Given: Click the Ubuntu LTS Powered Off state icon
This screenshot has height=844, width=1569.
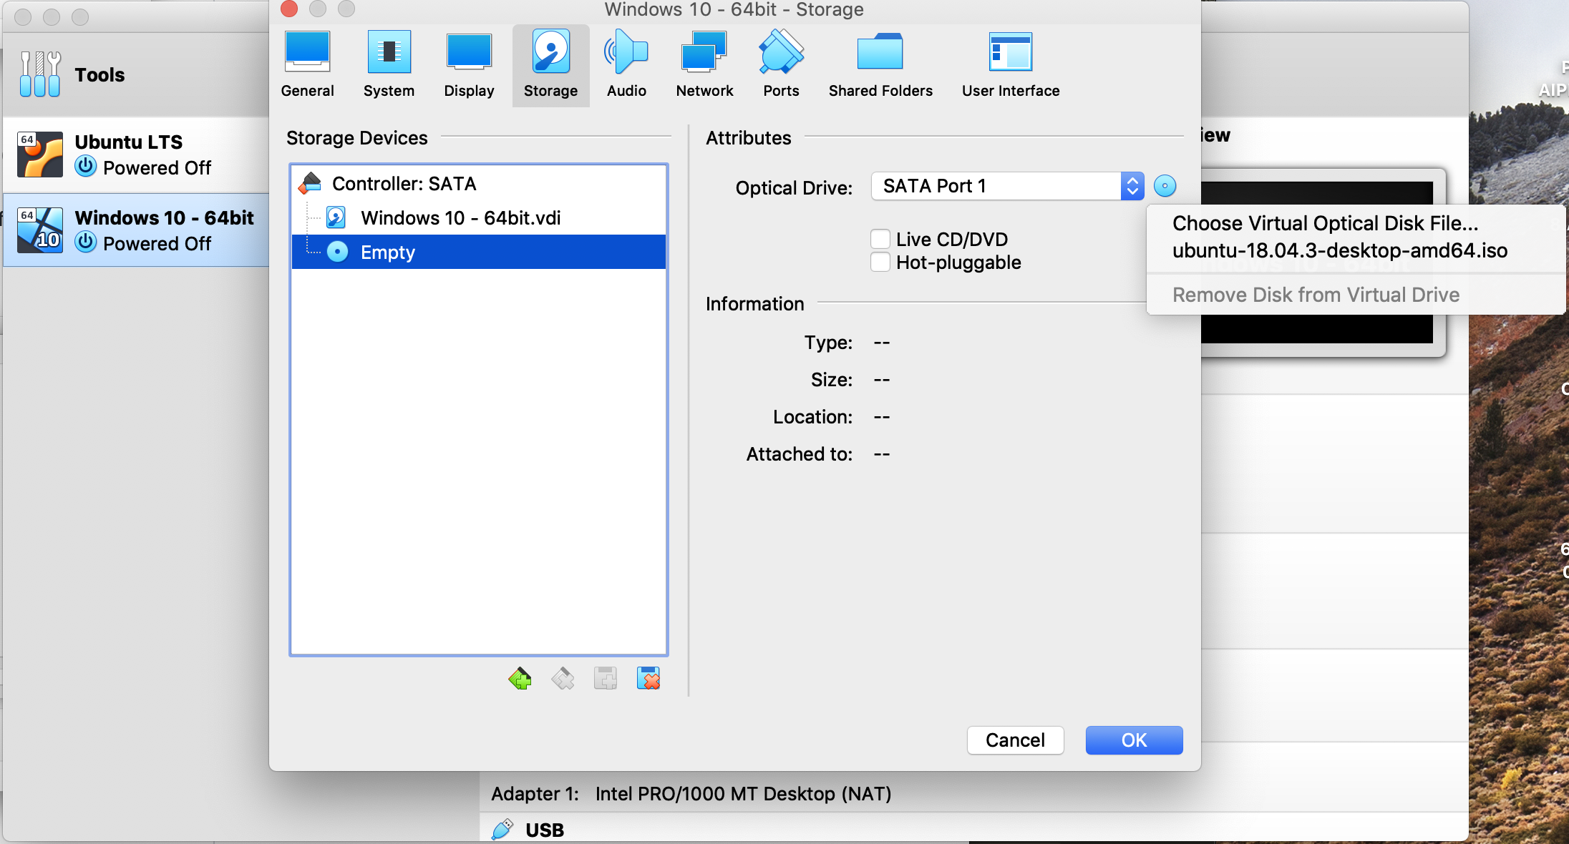Looking at the screenshot, I should pyautogui.click(x=86, y=167).
